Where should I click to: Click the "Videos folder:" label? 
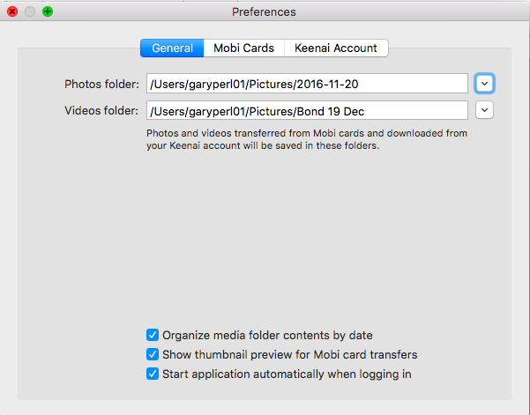tap(101, 111)
